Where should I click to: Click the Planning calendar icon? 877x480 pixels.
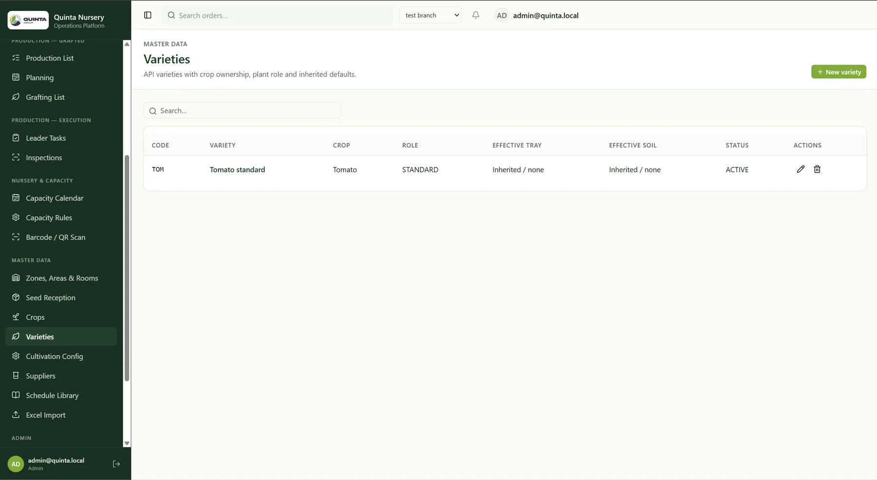[x=16, y=77]
